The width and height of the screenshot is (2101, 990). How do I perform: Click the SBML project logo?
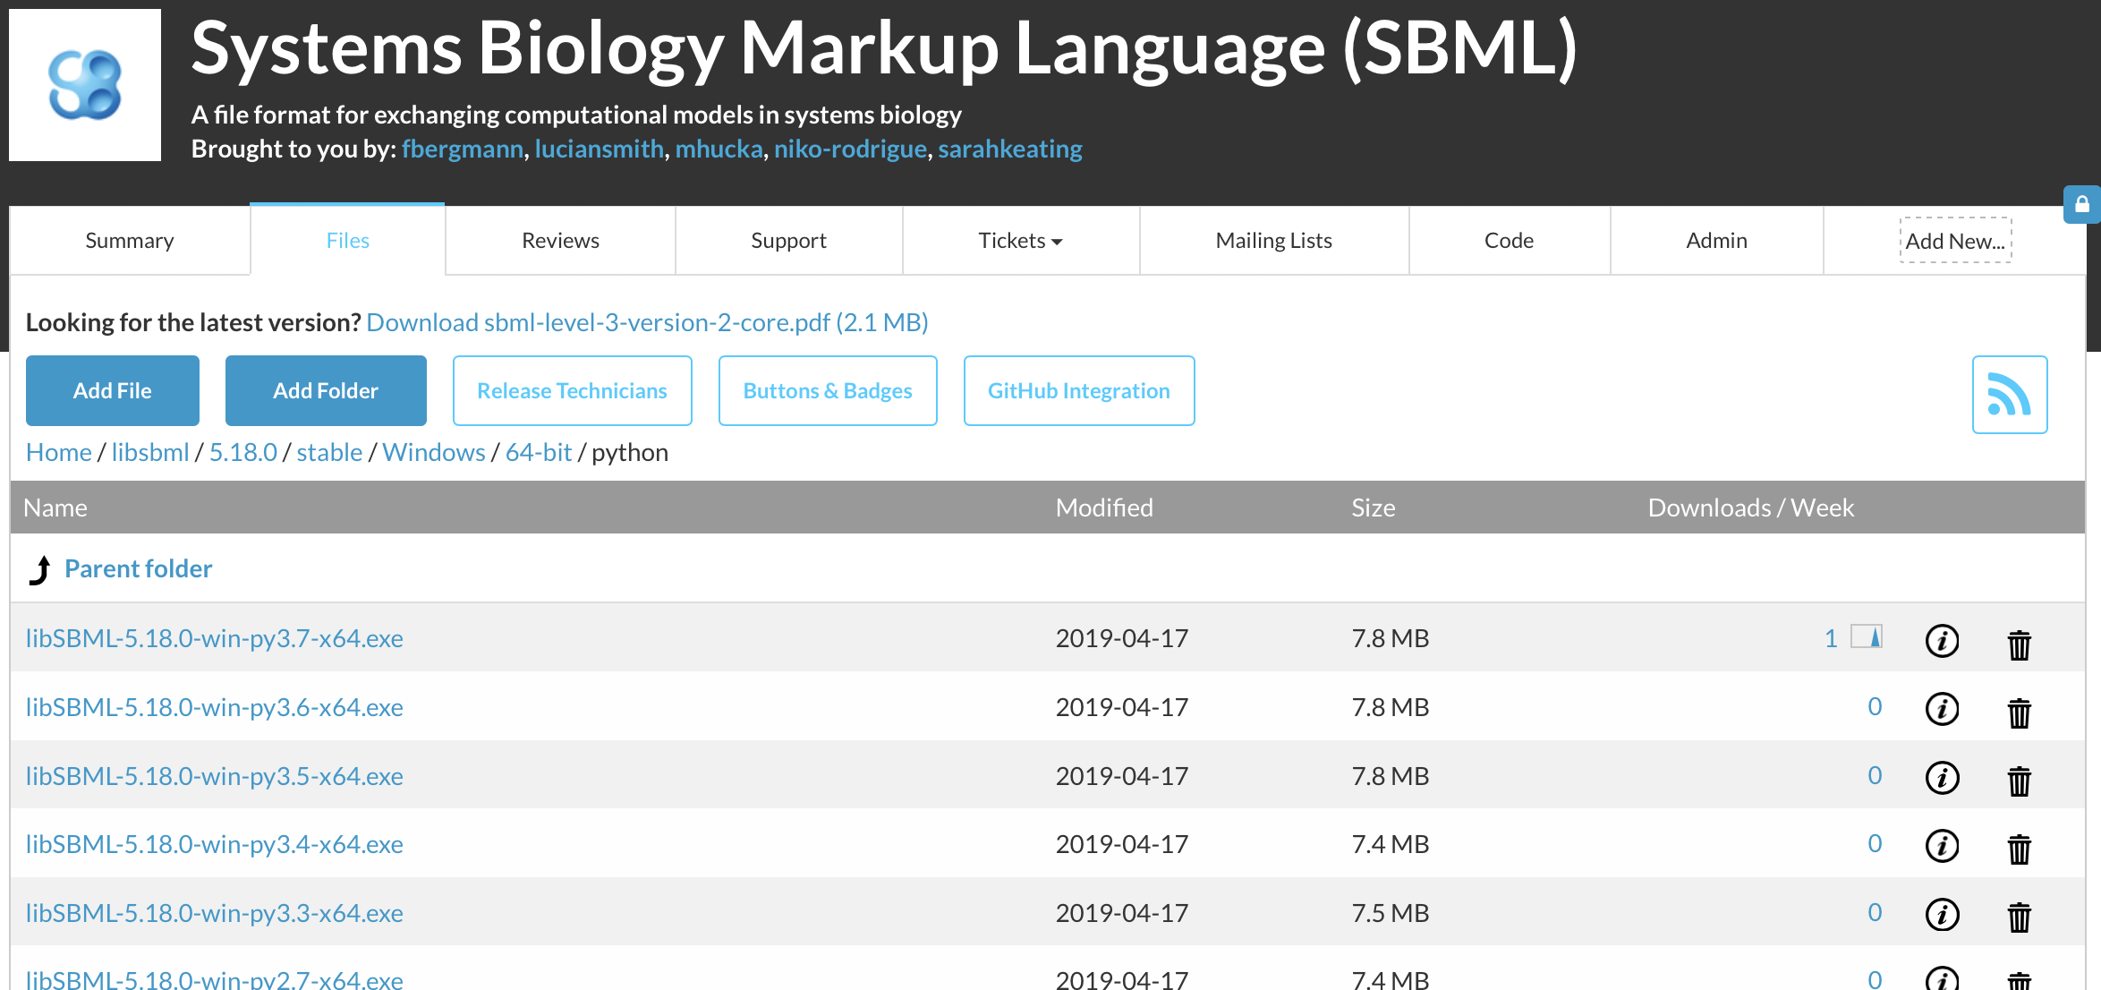pyautogui.click(x=85, y=85)
